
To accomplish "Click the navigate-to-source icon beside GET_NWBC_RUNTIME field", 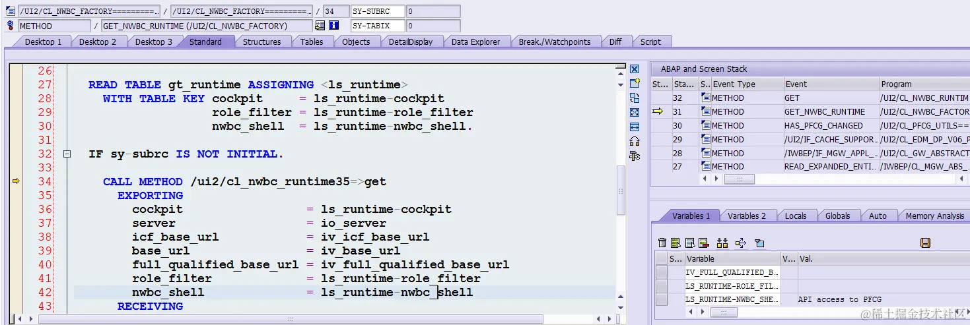I will [320, 26].
